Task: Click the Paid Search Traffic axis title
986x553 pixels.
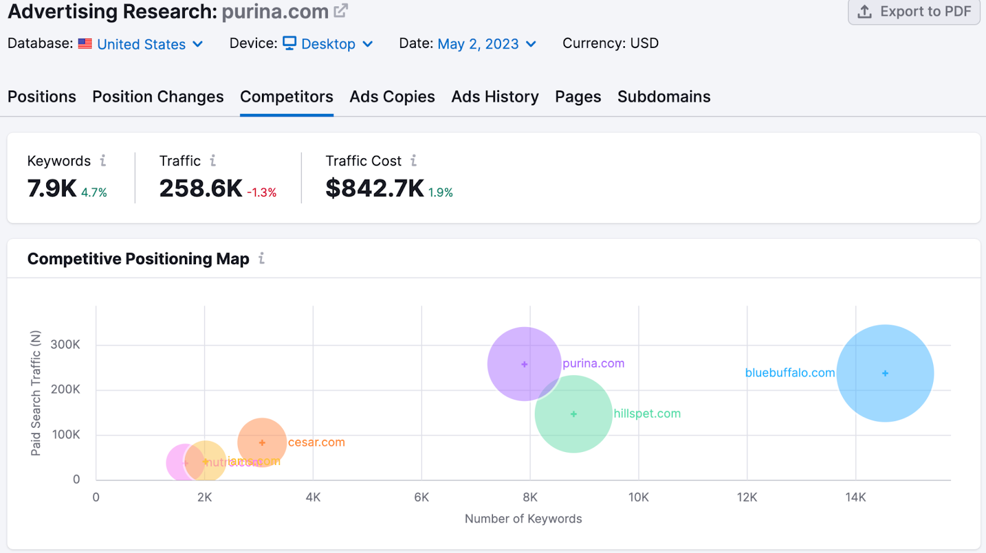Action: click(x=36, y=393)
